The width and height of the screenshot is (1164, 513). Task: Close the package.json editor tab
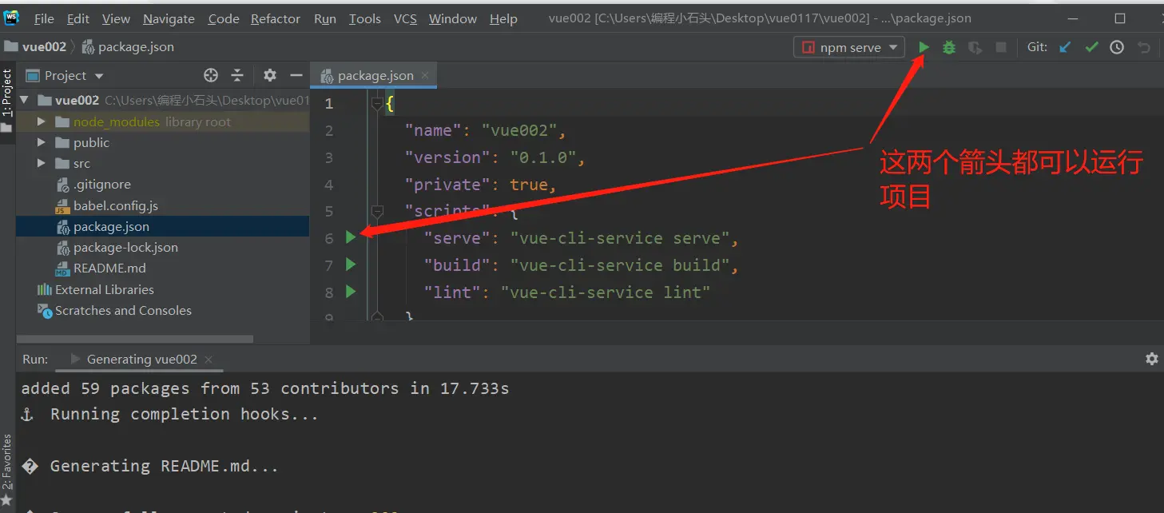pos(425,75)
